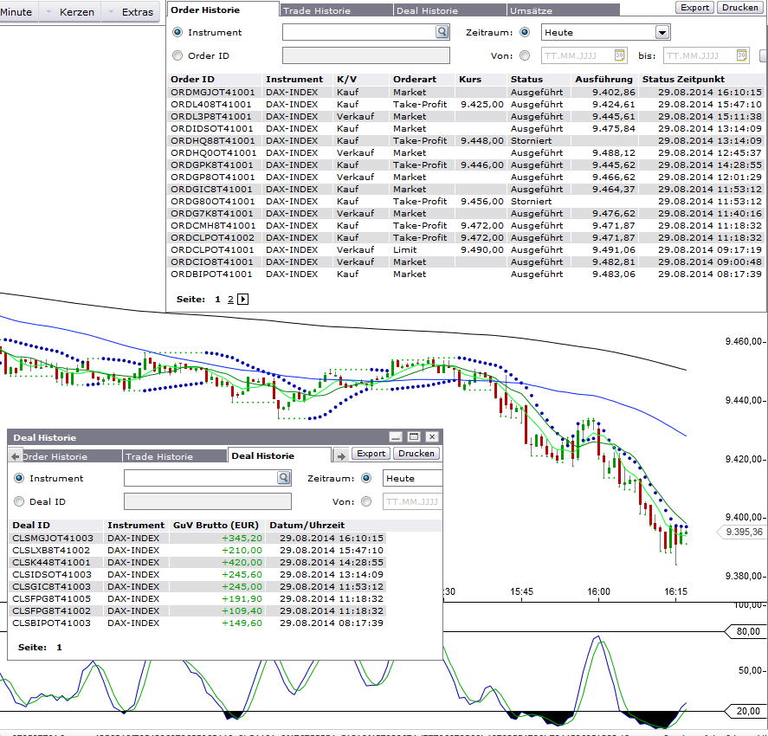This screenshot has width=768, height=736.
Task: Open the 'bis' date calendar picker
Action: [741, 55]
